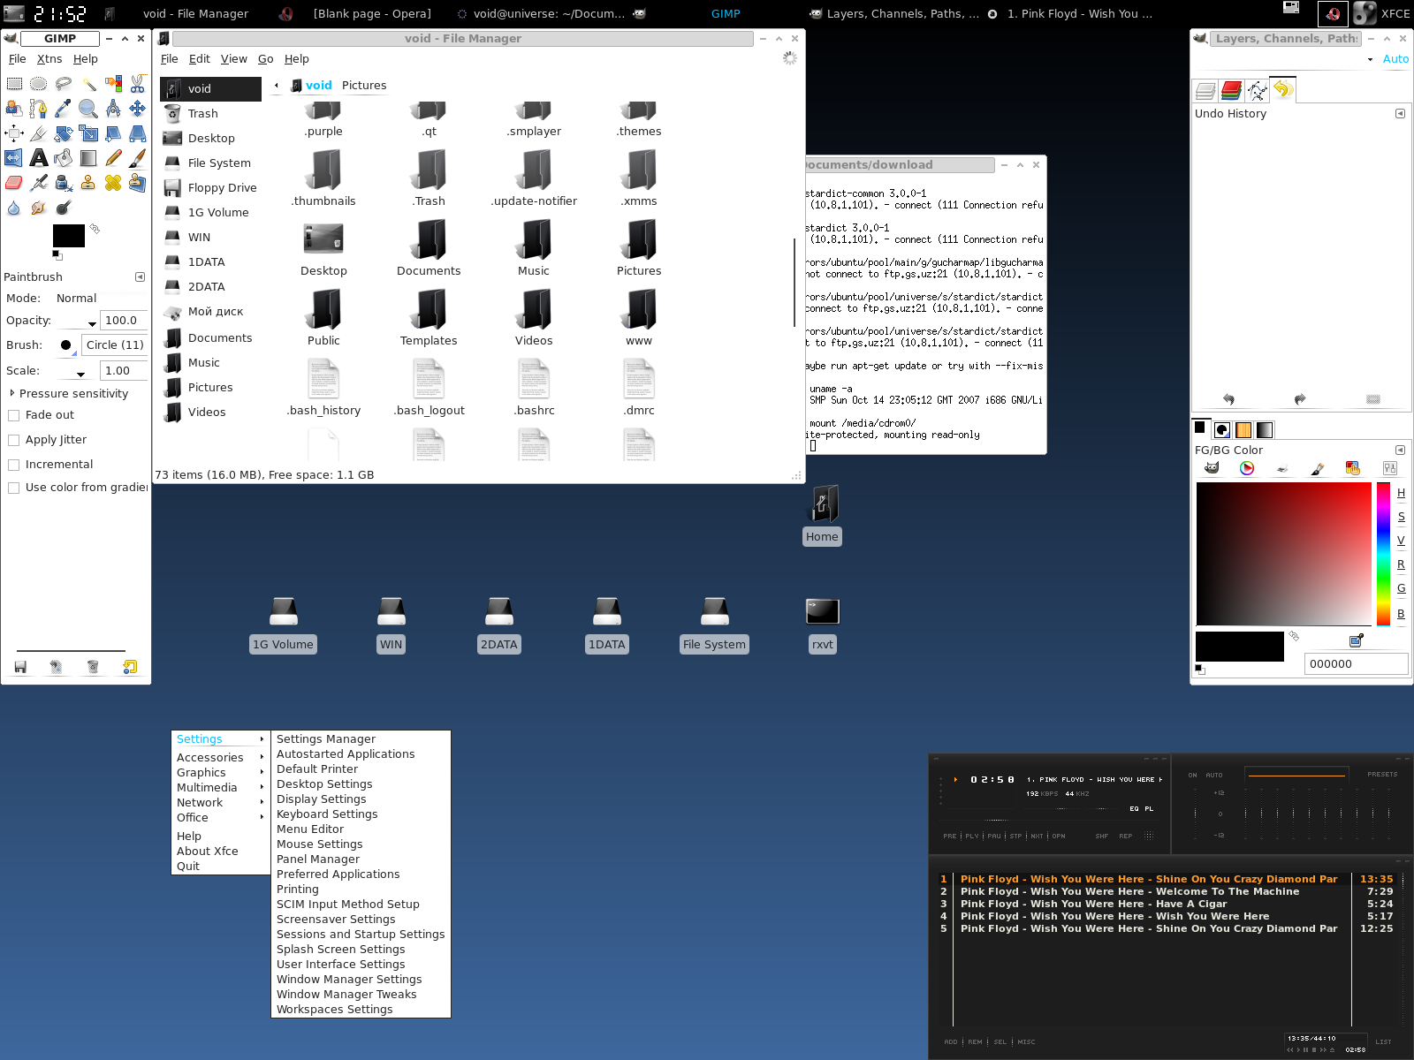
Task: Select the Move tool in GIMP toolbox
Action: (x=138, y=109)
